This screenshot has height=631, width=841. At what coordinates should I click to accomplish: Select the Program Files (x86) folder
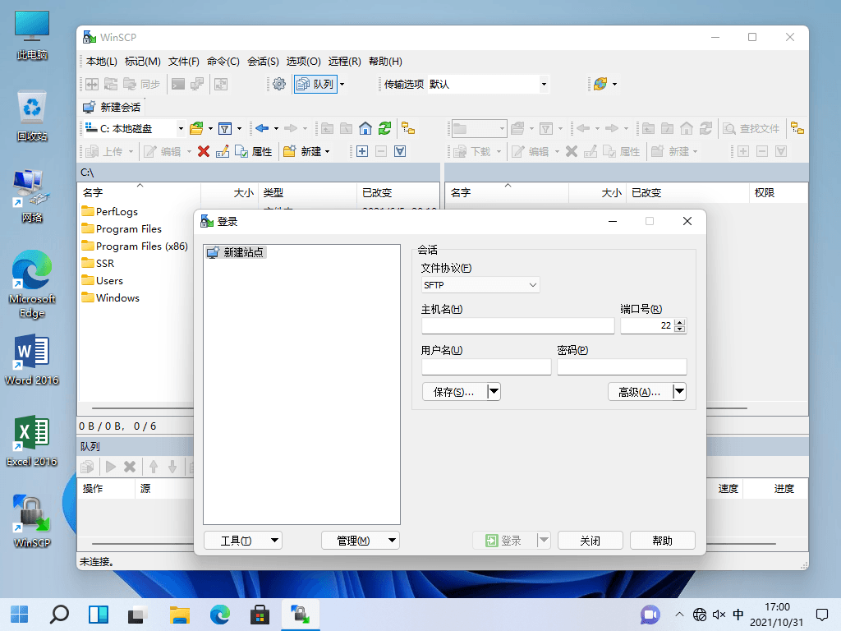(x=135, y=246)
